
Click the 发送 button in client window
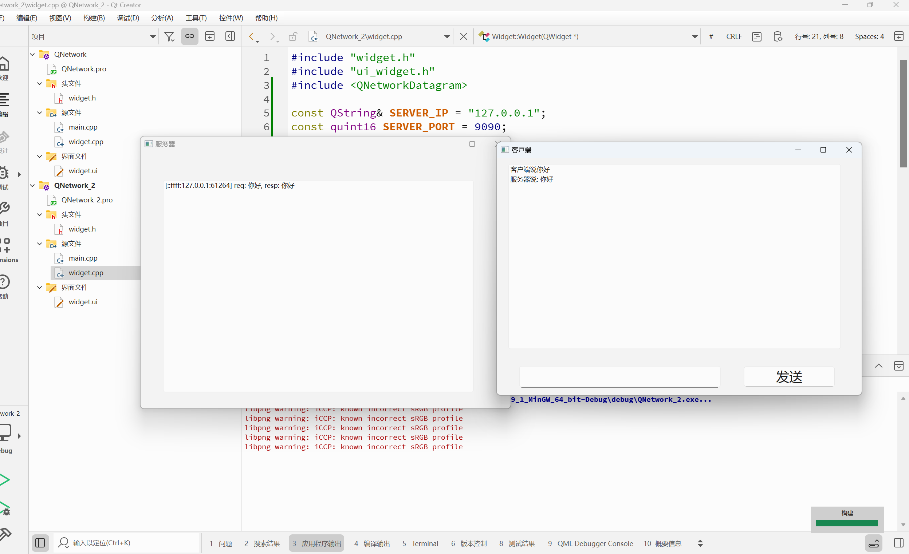789,377
